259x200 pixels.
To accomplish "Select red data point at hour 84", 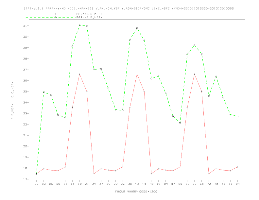I will pos(237,167).
